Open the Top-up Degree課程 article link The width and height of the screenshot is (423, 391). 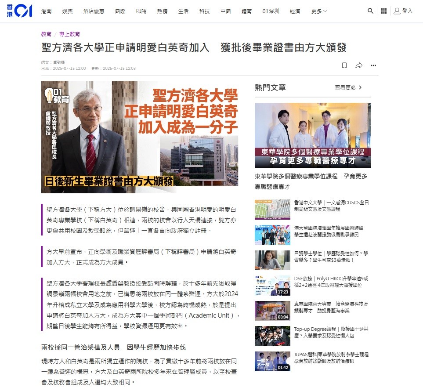pyautogui.click(x=331, y=332)
